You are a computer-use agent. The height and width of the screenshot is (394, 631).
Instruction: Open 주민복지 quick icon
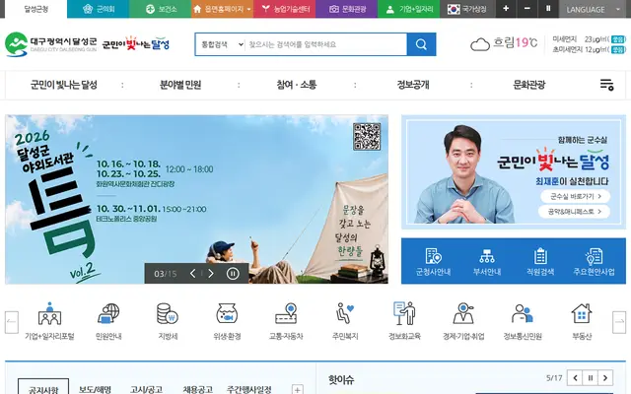click(345, 321)
